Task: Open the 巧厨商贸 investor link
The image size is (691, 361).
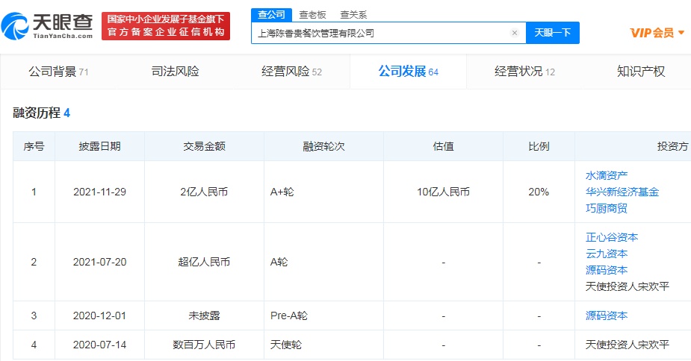Action: 607,208
